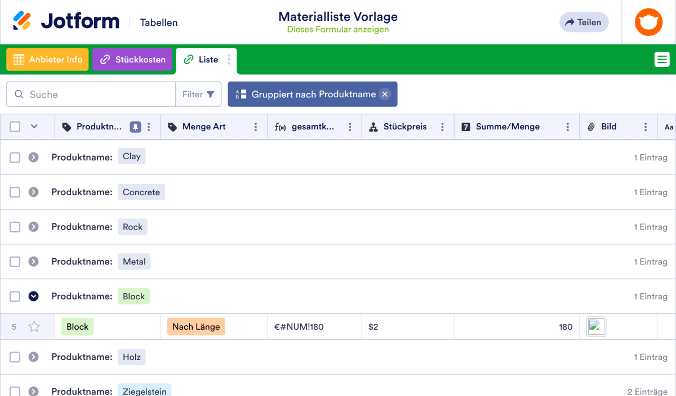
Task: Check the checkbox on the Holz row
Action: click(x=15, y=357)
